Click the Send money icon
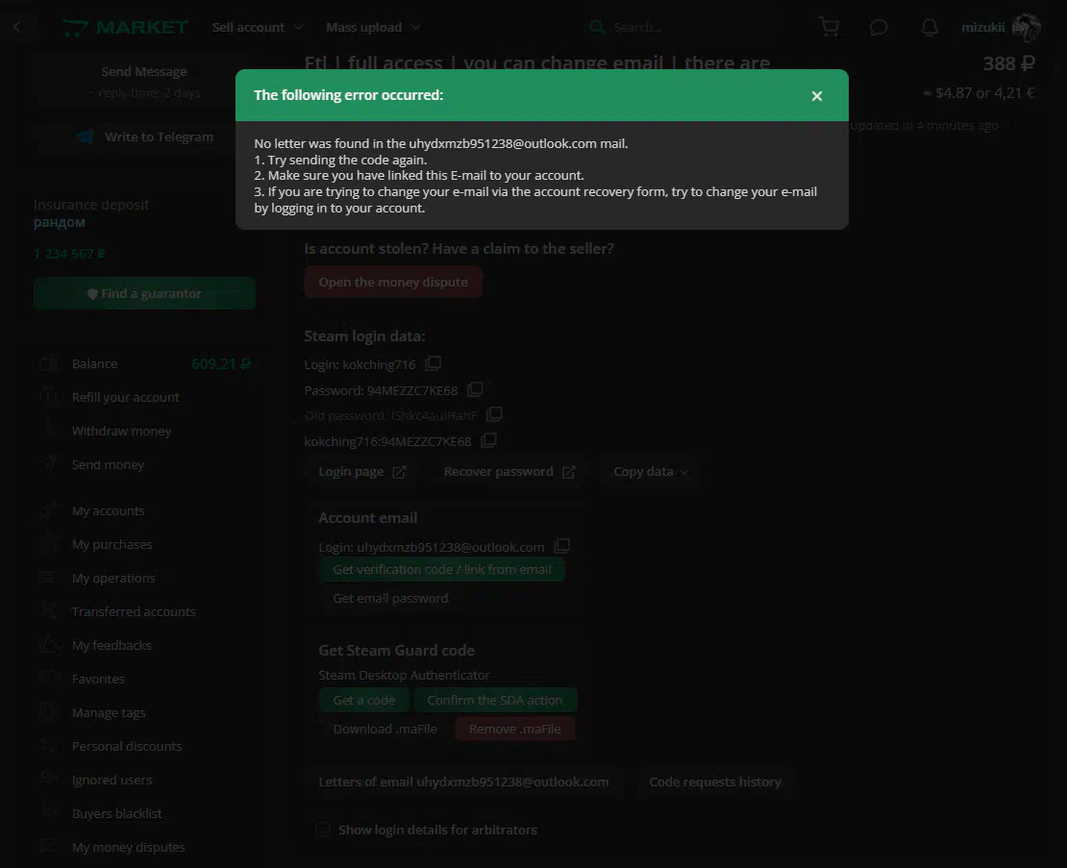Viewport: 1067px width, 868px height. click(48, 463)
